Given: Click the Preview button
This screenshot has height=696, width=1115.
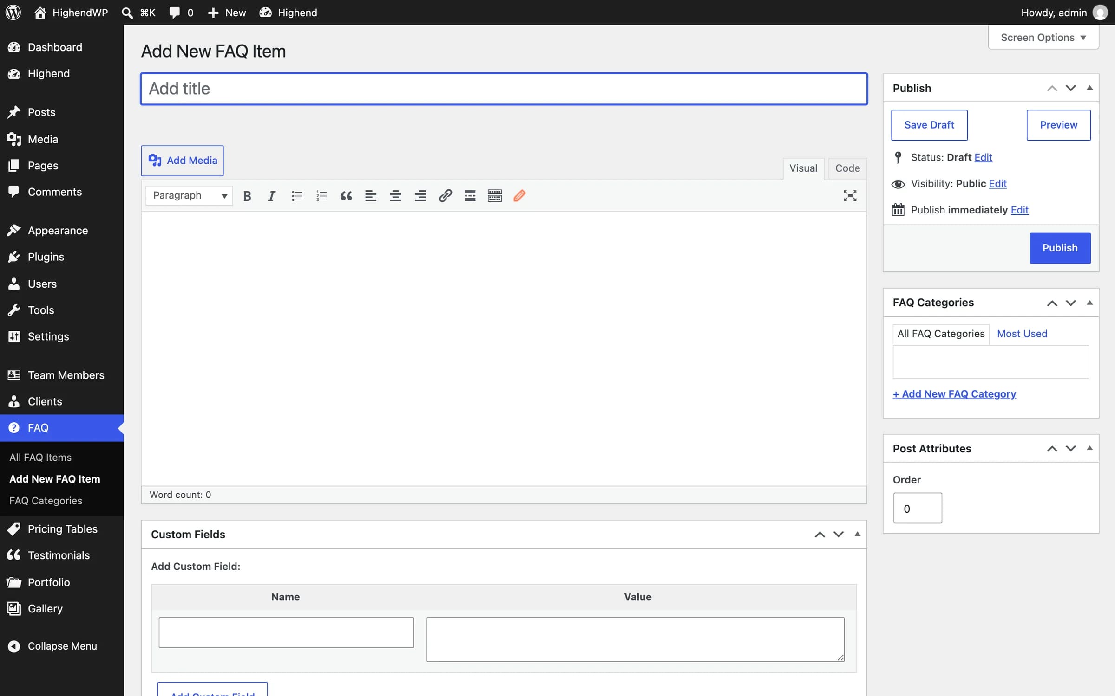Looking at the screenshot, I should pyautogui.click(x=1058, y=125).
